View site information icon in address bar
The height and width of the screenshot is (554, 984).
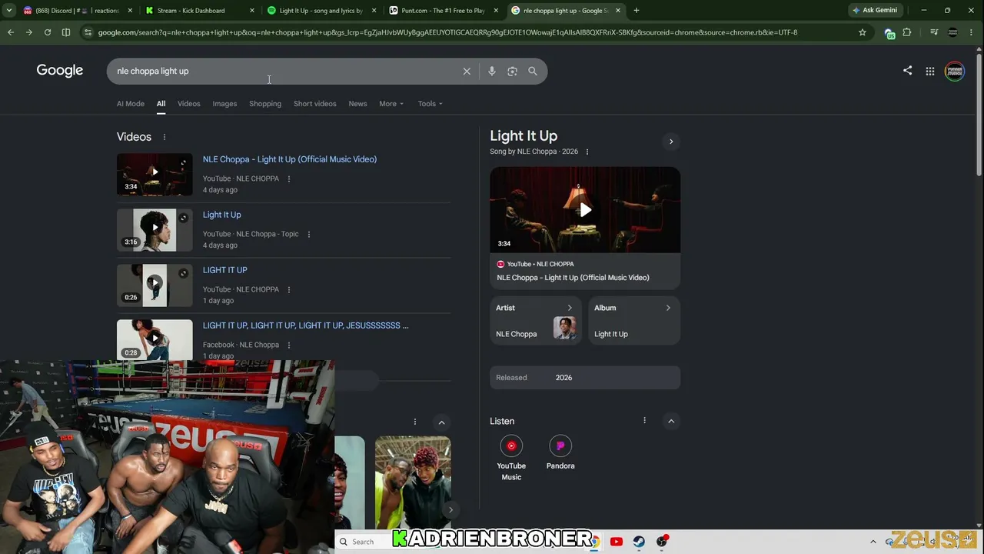[x=88, y=32]
